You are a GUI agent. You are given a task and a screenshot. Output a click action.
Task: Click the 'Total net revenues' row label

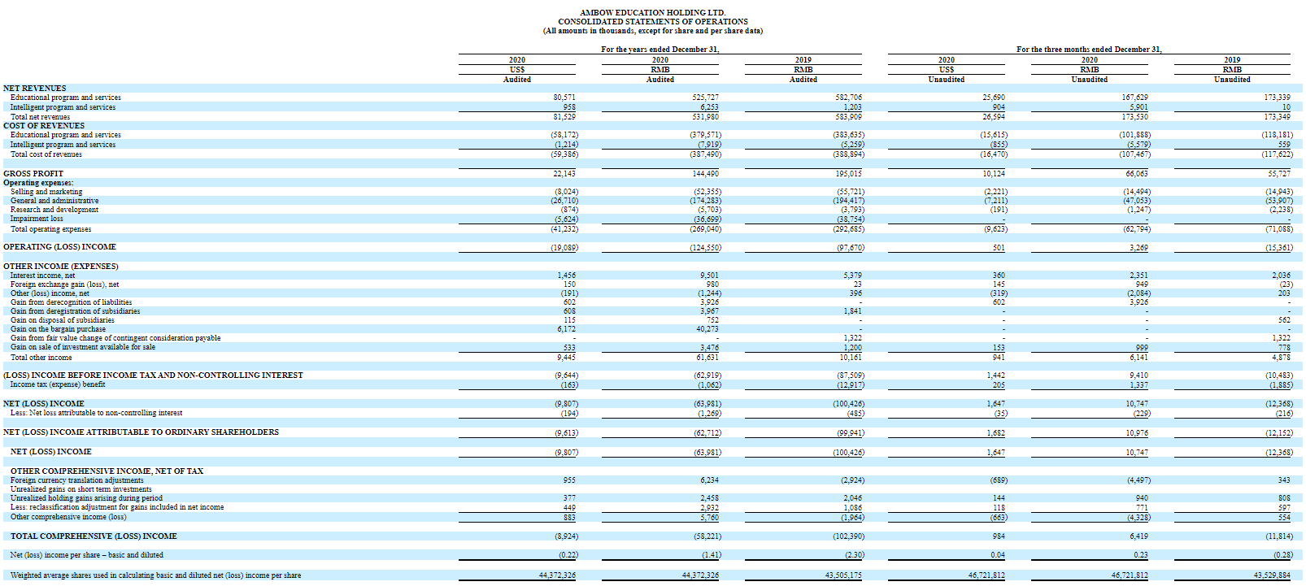pyautogui.click(x=41, y=116)
